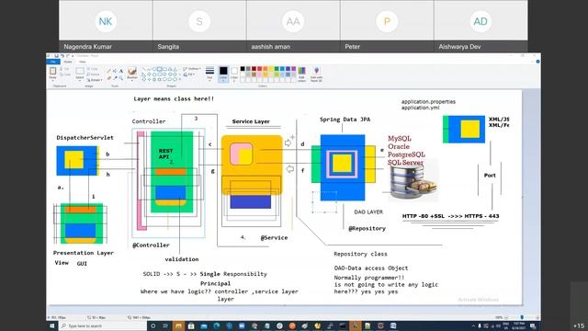The image size is (588, 331).
Task: Click Save in Quick Access Toolbar
Action: pyautogui.click(x=56, y=56)
